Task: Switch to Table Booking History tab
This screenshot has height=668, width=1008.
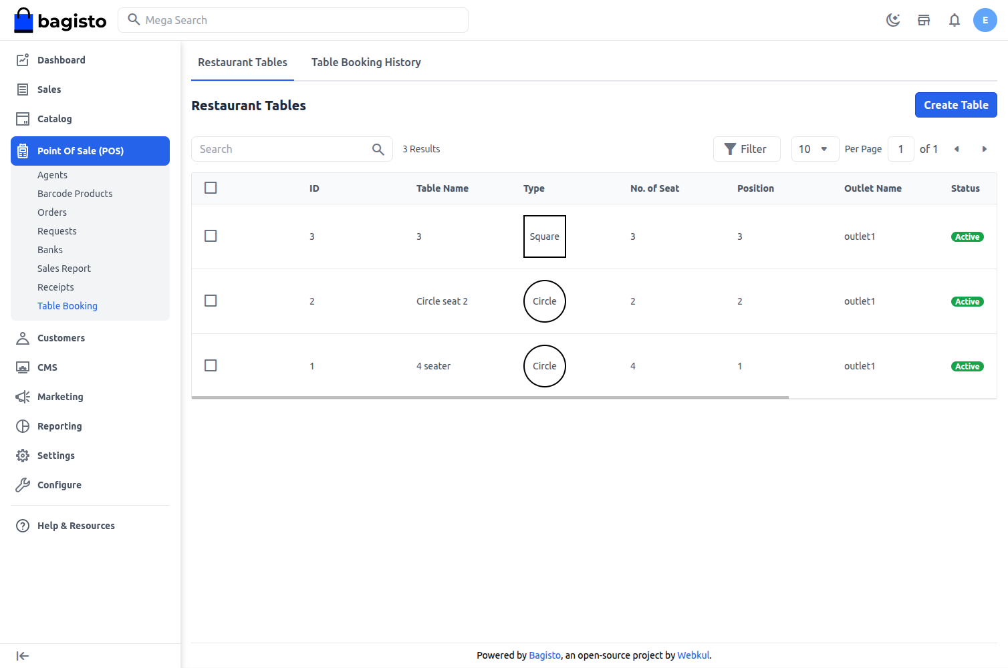Action: [366, 62]
